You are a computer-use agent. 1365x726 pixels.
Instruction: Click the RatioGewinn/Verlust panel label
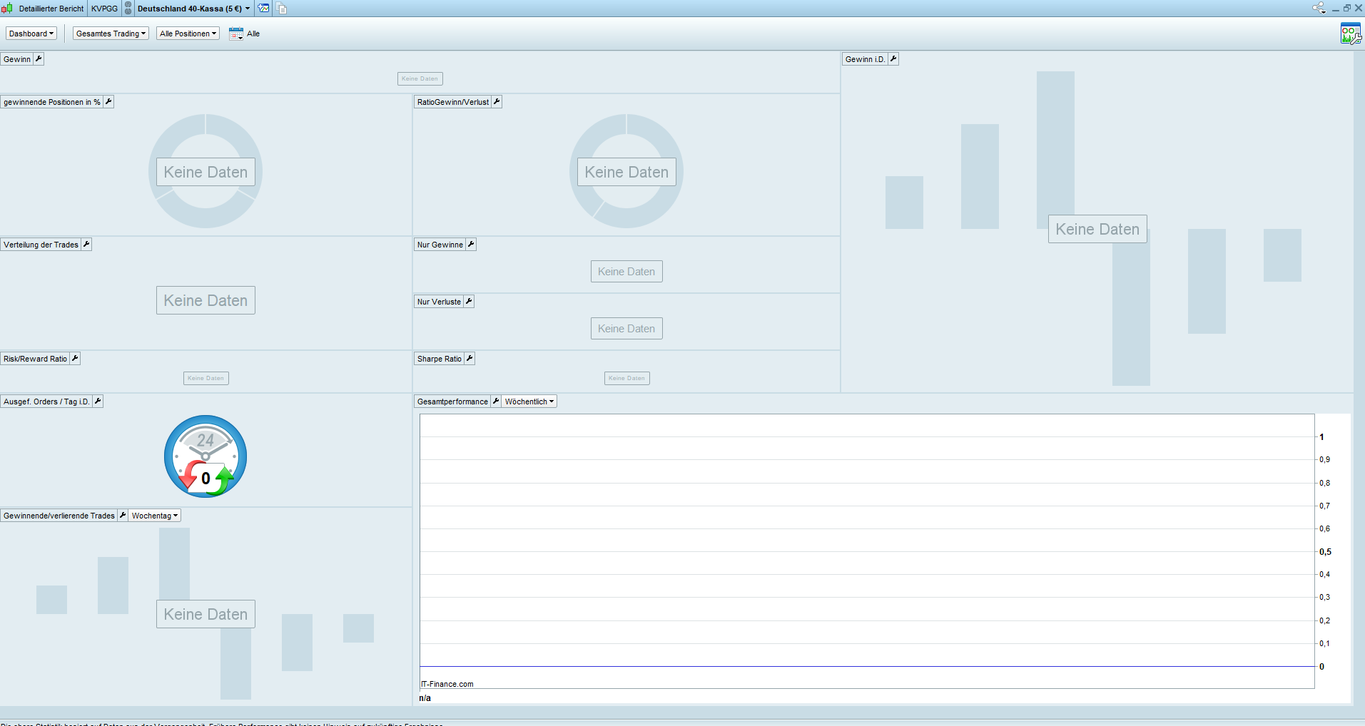click(x=453, y=102)
